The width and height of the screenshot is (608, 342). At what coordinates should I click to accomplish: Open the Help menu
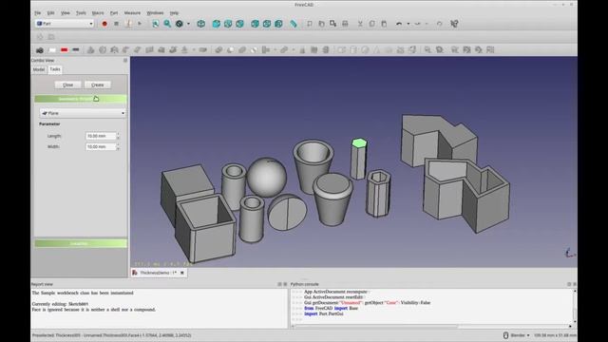pos(174,12)
